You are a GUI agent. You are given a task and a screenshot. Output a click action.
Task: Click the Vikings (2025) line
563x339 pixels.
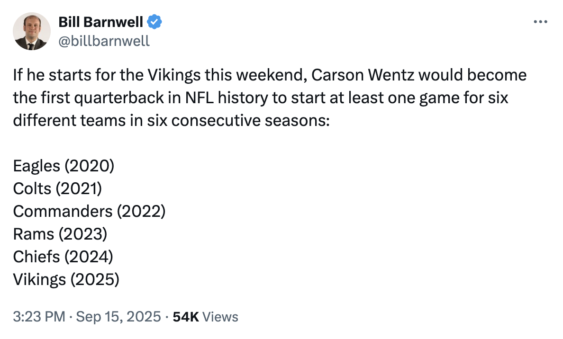tap(66, 279)
